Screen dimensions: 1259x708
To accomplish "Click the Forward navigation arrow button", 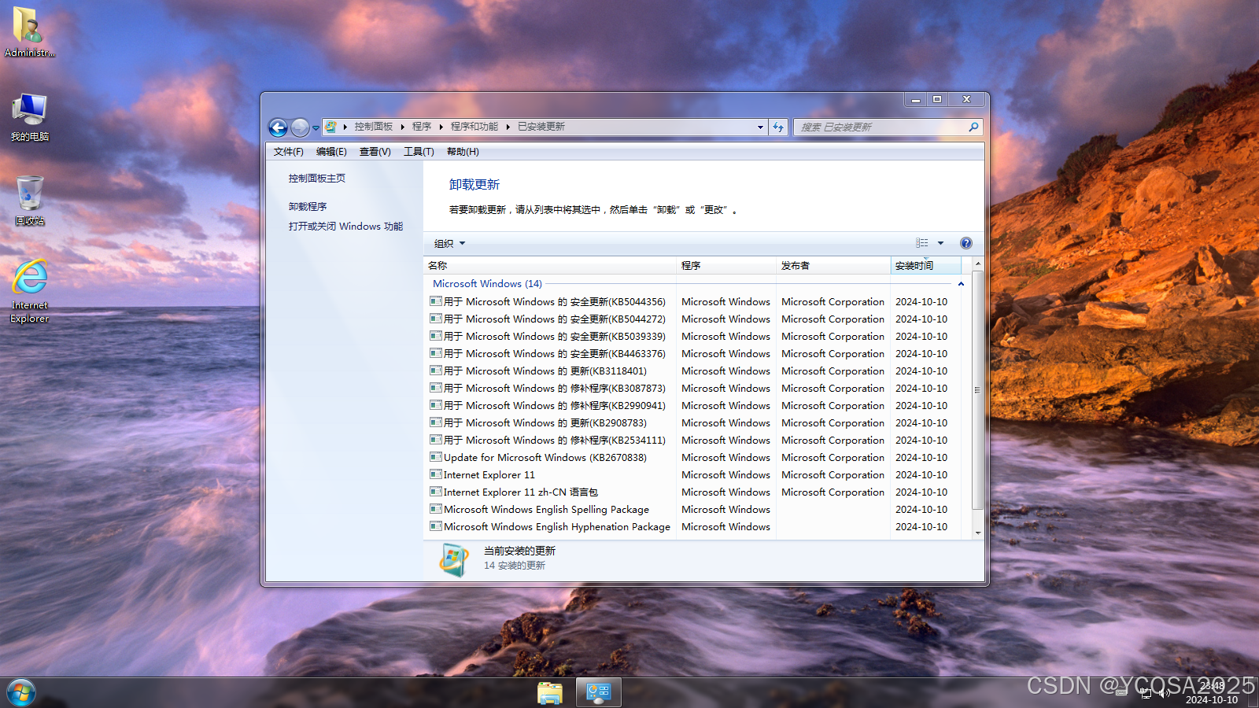I will coord(300,127).
